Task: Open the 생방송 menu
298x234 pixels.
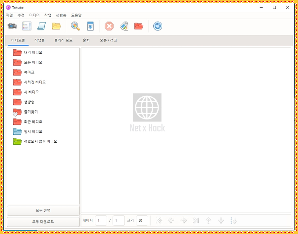Action: [x=61, y=15]
